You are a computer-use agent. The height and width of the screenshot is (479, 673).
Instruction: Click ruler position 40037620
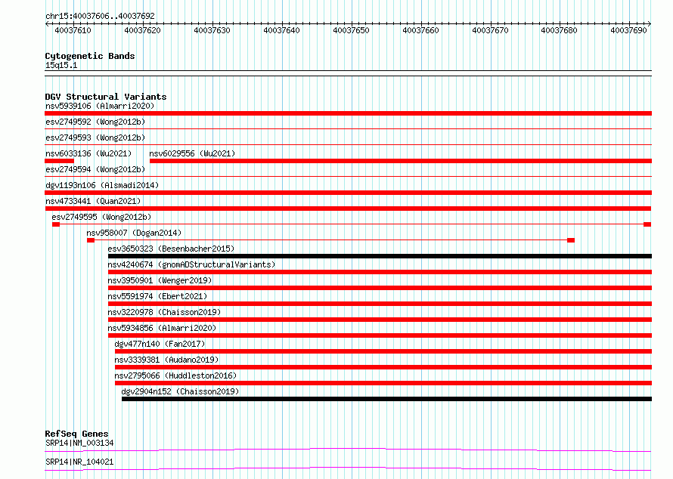(142, 30)
